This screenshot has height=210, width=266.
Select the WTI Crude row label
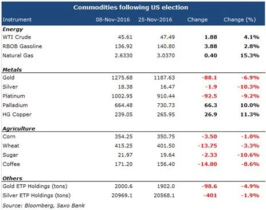click(17, 37)
